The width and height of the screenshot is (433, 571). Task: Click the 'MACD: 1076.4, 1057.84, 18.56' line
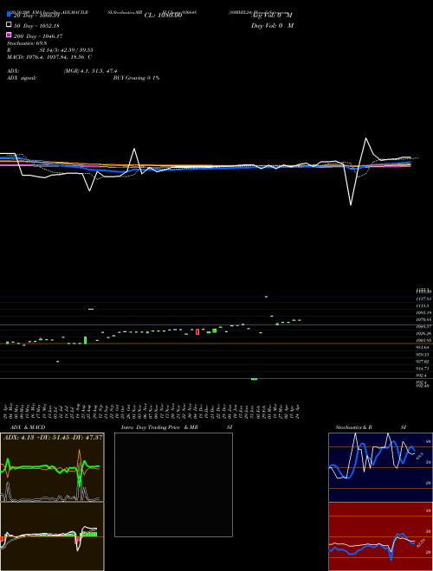pyautogui.click(x=46, y=57)
